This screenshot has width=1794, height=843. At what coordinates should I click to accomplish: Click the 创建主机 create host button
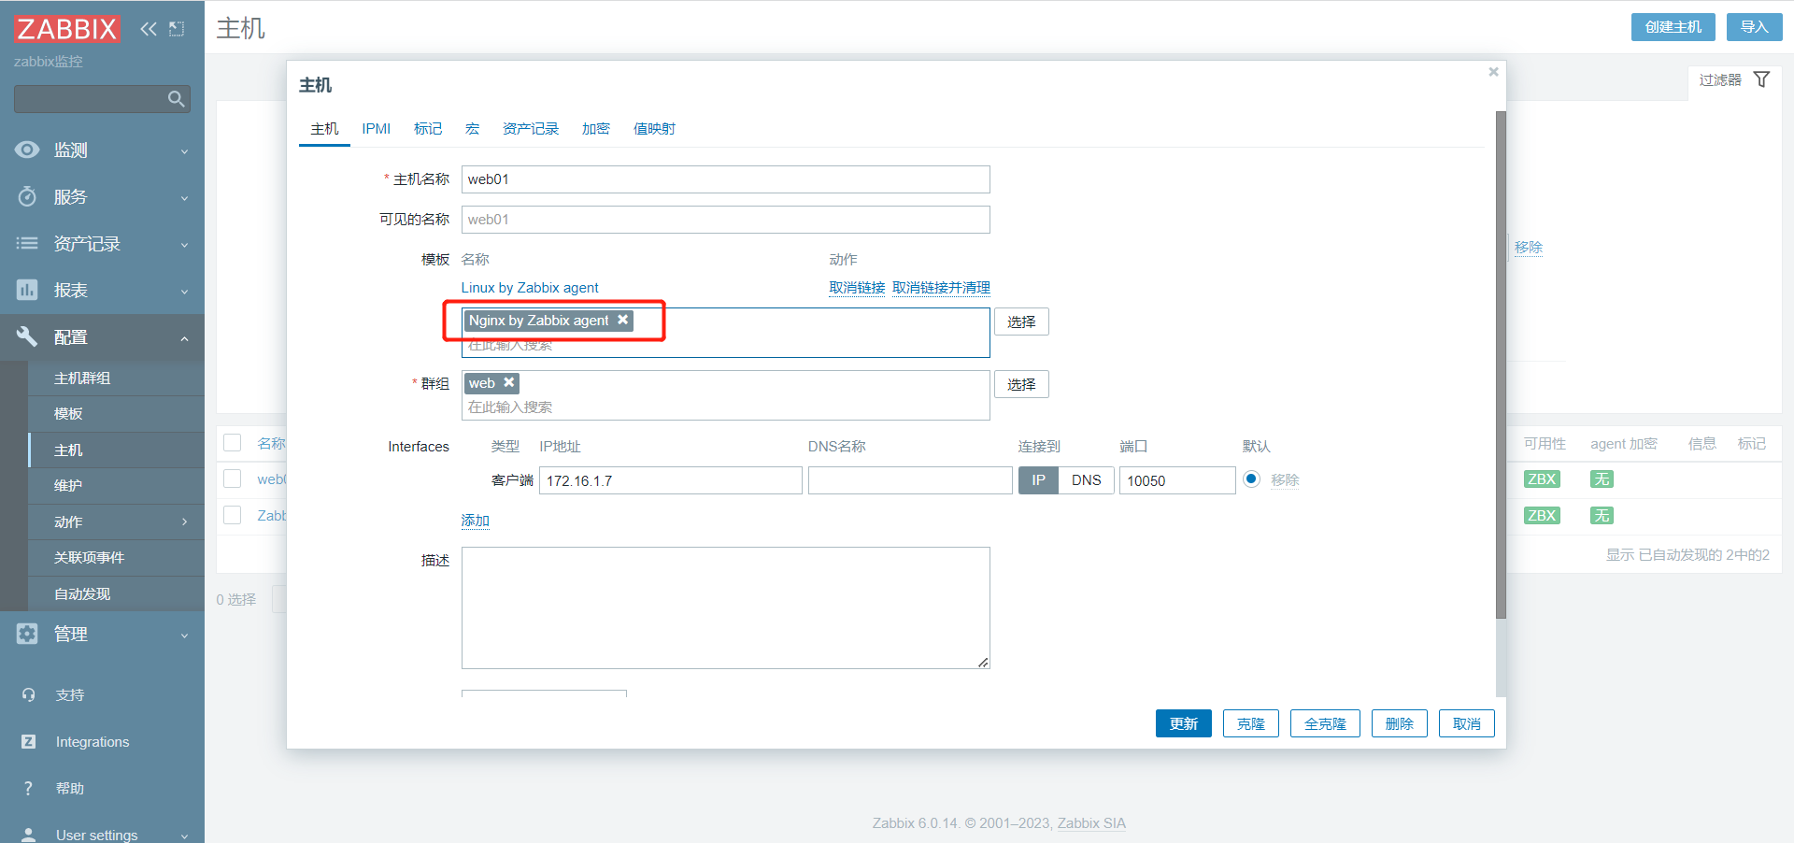[1673, 27]
